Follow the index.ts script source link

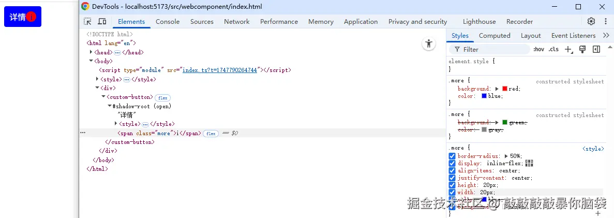(x=220, y=70)
